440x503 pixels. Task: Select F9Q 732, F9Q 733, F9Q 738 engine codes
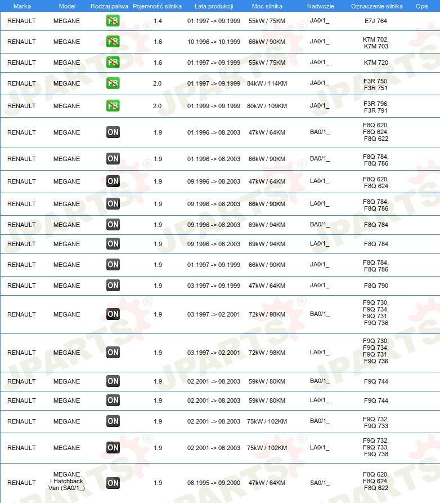tap(376, 447)
